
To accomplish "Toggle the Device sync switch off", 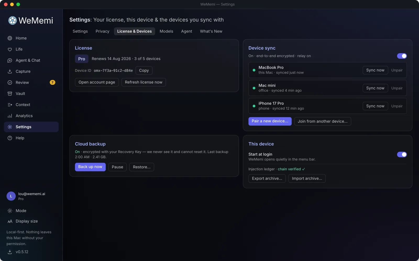I will tap(402, 56).
